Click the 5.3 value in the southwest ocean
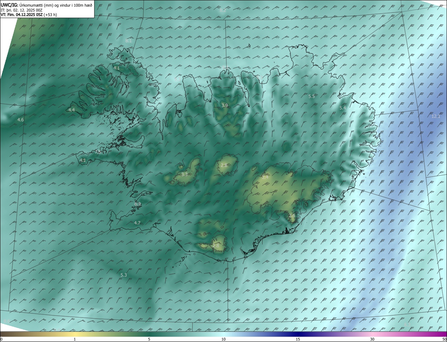The height and width of the screenshot is (342, 447). (x=124, y=275)
